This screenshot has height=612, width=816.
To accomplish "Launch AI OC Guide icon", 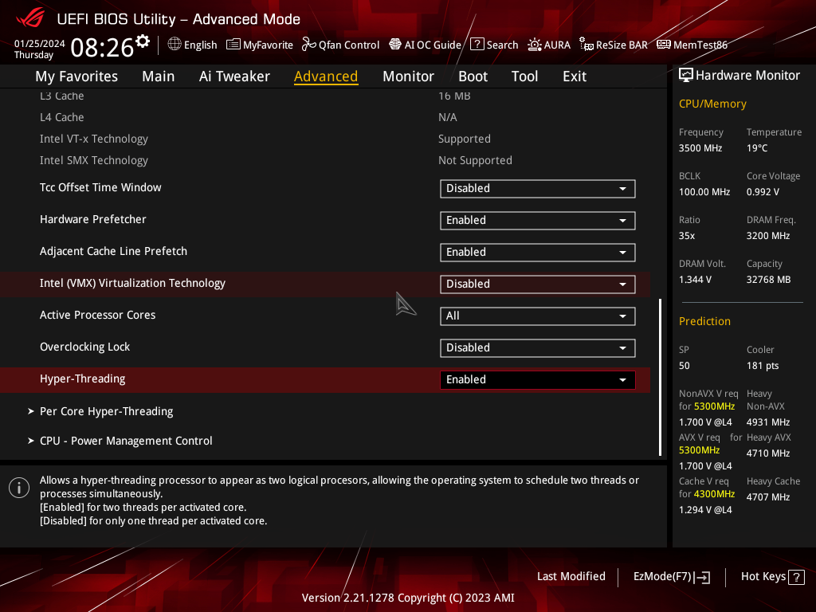I will coord(395,45).
